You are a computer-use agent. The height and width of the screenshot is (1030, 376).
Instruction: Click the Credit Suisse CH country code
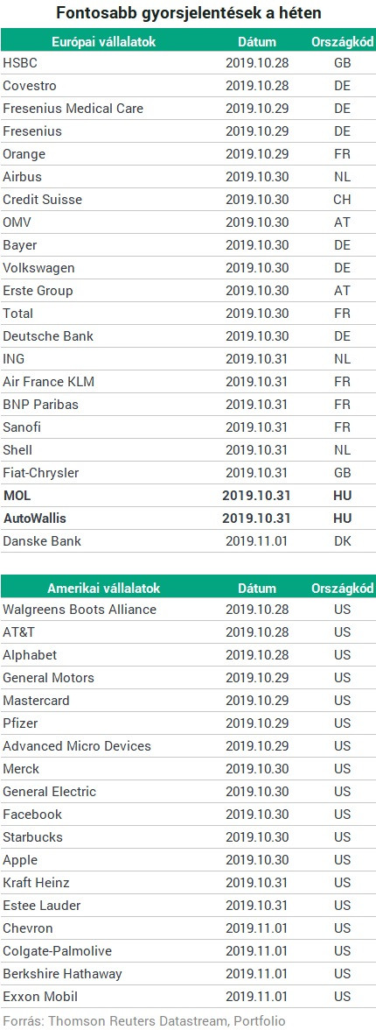click(x=342, y=200)
